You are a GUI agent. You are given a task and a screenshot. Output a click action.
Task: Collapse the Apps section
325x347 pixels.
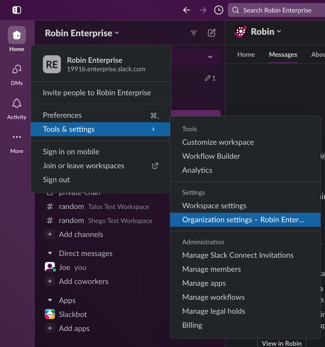click(x=50, y=300)
